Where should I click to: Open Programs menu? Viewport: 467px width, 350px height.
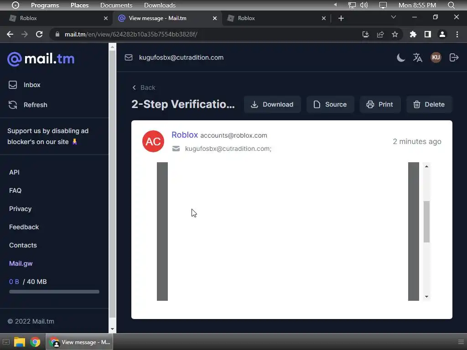coord(45,5)
